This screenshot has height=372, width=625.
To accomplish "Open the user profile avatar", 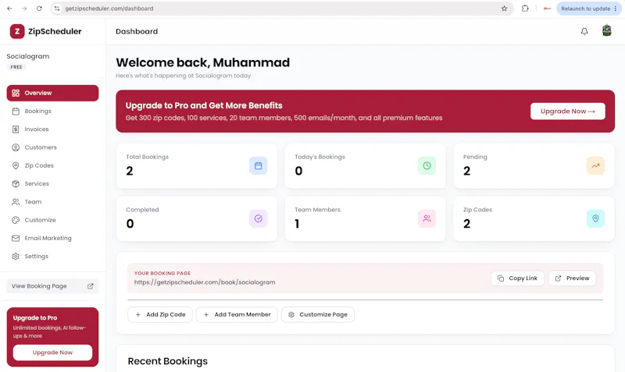I will pyautogui.click(x=606, y=30).
